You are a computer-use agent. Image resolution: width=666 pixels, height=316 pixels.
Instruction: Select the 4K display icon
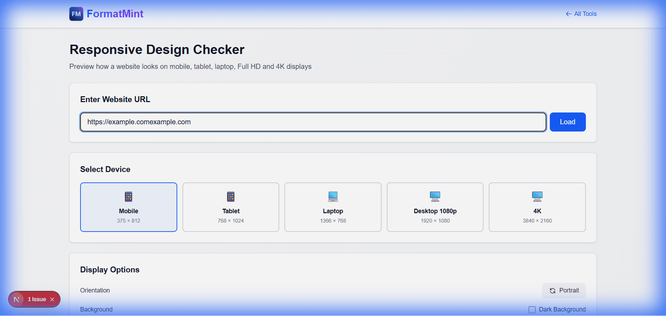pos(537,196)
